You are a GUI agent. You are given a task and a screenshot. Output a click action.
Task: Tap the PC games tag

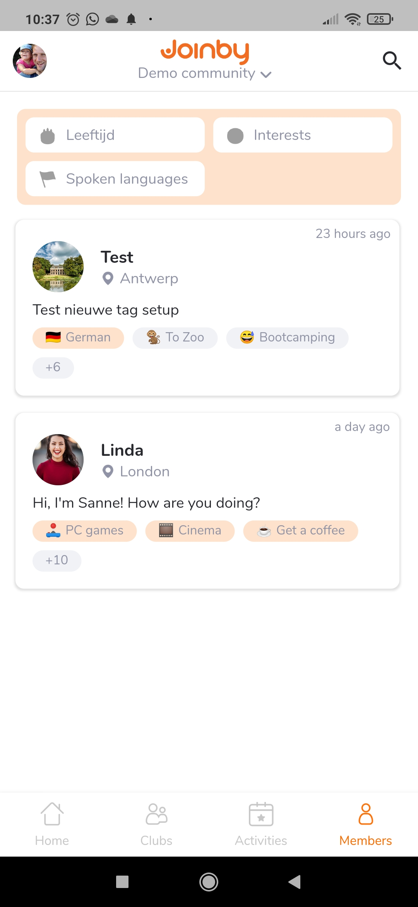point(84,531)
